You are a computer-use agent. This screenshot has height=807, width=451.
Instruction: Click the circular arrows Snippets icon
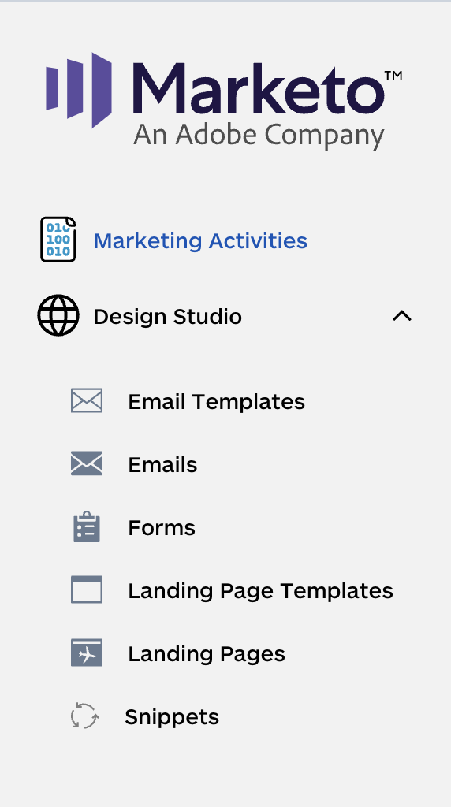[x=84, y=716]
